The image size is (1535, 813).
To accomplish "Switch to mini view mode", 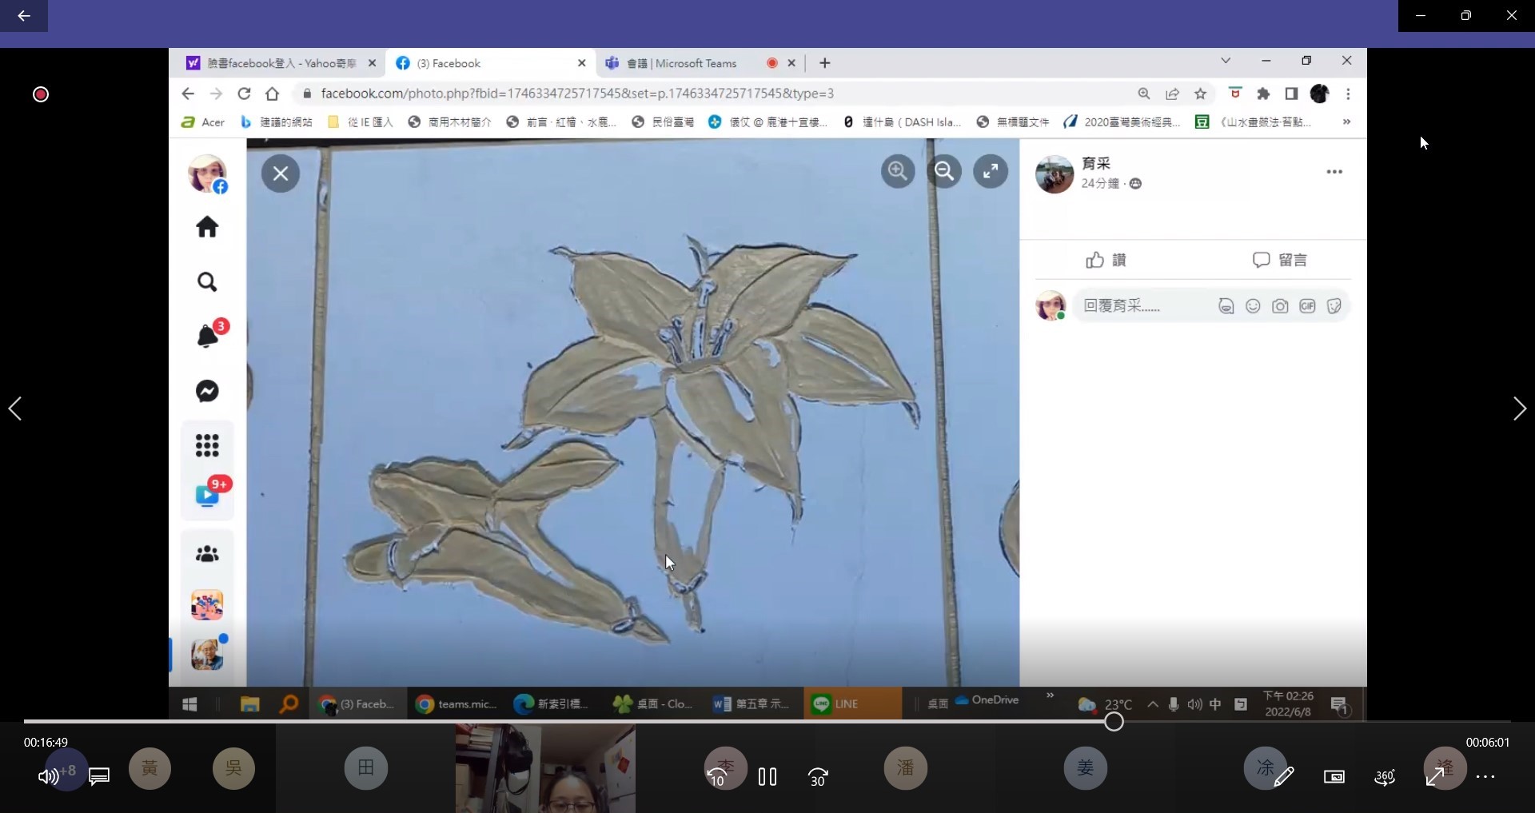I will [1334, 776].
